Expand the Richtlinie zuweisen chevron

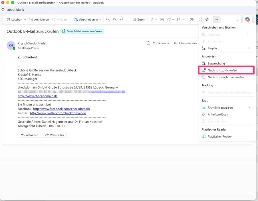coord(249,107)
